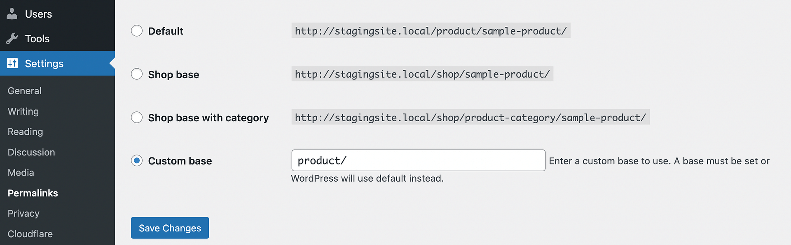This screenshot has height=245, width=791.
Task: Select the Default permalink radio button
Action: click(x=137, y=31)
